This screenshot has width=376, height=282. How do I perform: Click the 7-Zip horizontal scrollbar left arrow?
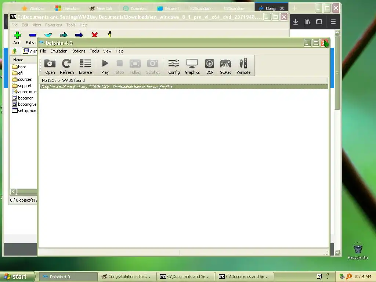(x=13, y=191)
